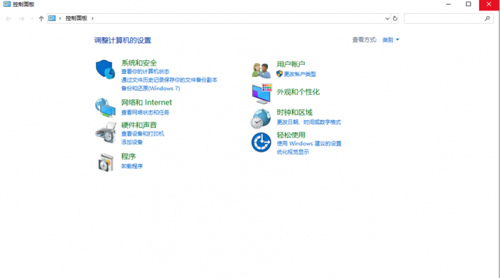Image resolution: width=500 pixels, height=278 pixels.
Task: Click the Back arrow navigation button
Action: pos(8,18)
